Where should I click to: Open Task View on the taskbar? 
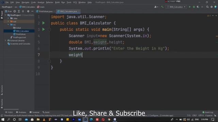20,119
